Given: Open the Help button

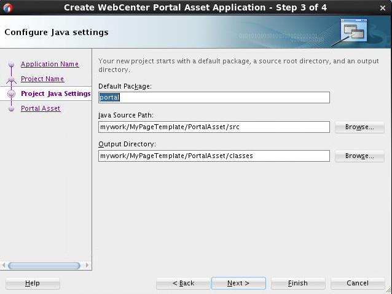Looking at the screenshot, I should (33, 284).
